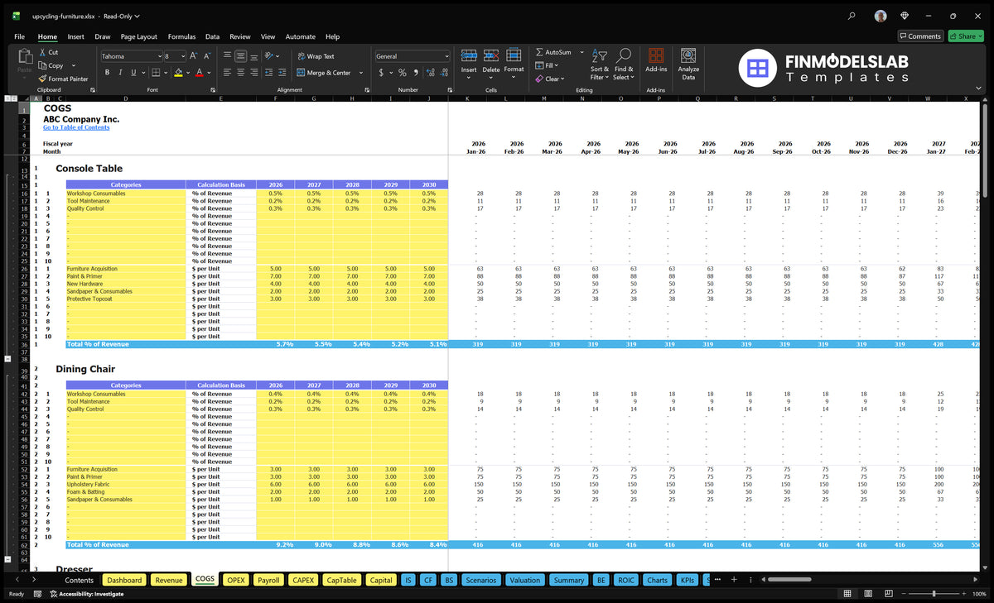Screen dimensions: 994x603
Task: Show outline level 1
Action: [x=7, y=98]
